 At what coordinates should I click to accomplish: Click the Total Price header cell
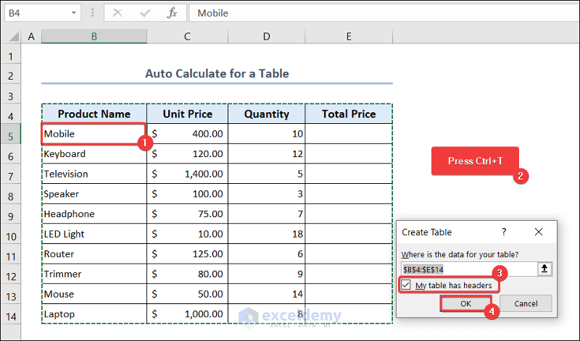349,114
